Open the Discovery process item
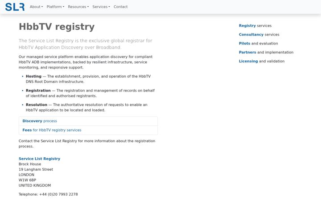The width and height of the screenshot is (321, 200). pos(88,121)
